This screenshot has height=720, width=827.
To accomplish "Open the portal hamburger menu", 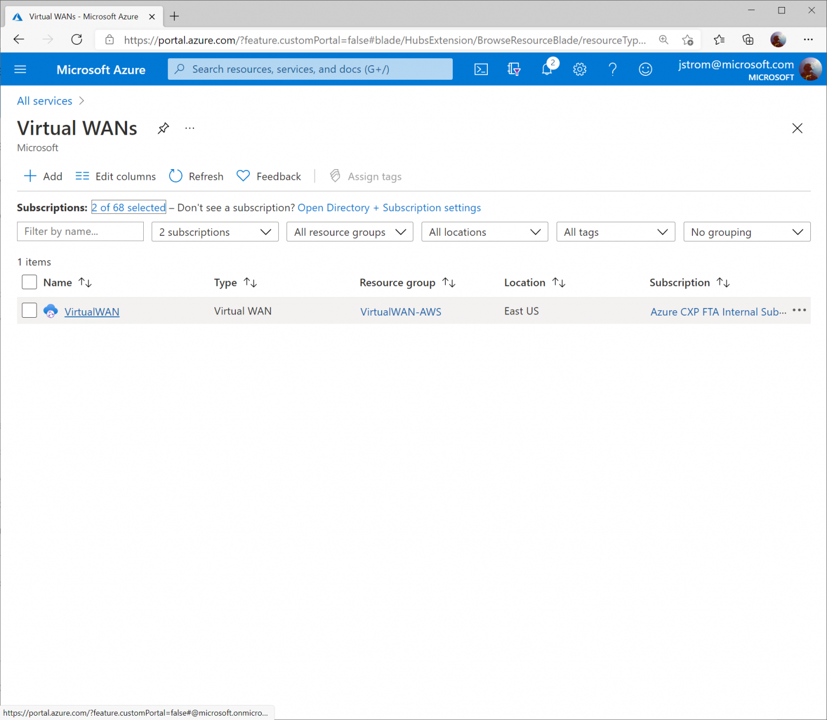I will (x=20, y=69).
